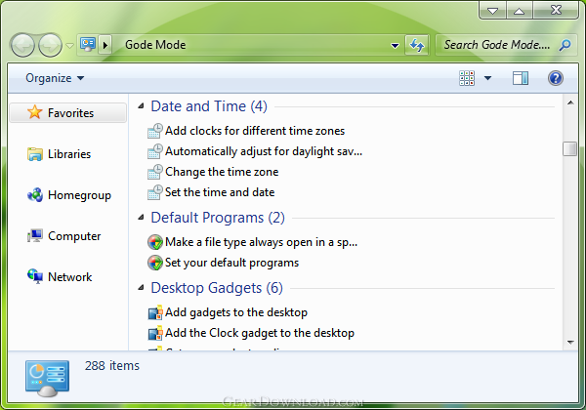The height and width of the screenshot is (410, 586).
Task: Click icon beside Automatically adjust for daylight
Action: pos(154,151)
